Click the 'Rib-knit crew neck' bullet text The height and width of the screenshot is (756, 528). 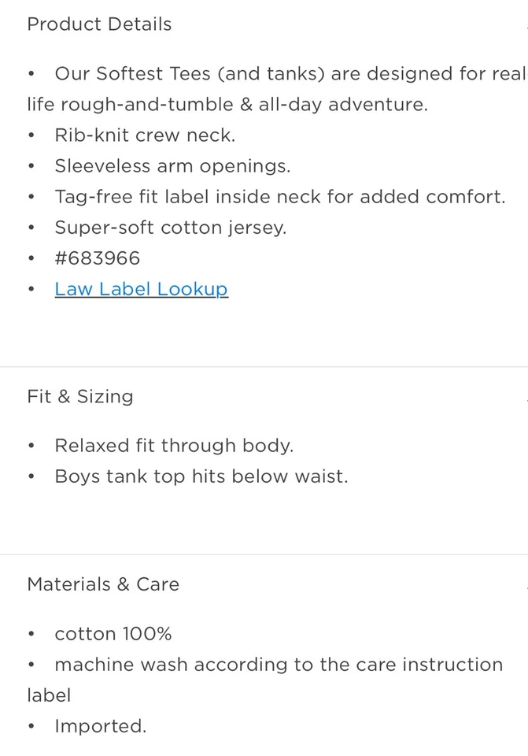click(x=144, y=135)
